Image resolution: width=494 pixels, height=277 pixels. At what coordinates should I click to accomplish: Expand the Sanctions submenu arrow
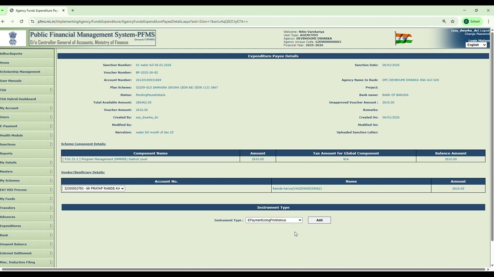pos(51,144)
